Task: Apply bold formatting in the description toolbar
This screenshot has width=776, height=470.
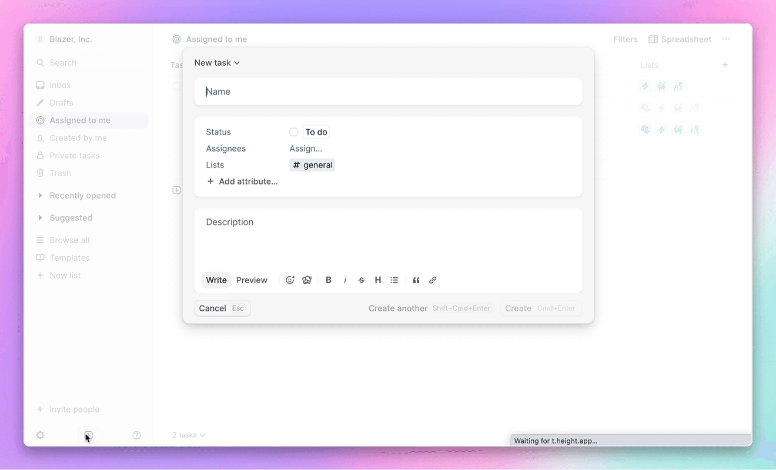Action: 328,280
